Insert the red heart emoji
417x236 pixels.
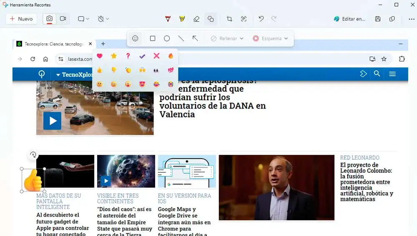pyautogui.click(x=99, y=56)
